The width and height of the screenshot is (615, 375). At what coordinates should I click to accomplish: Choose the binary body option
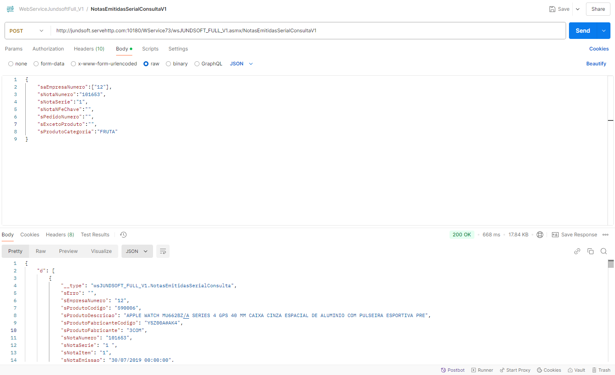click(168, 64)
